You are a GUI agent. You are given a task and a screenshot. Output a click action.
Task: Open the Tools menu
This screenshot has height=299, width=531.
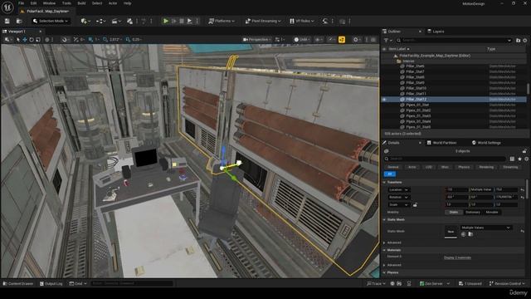click(x=66, y=3)
